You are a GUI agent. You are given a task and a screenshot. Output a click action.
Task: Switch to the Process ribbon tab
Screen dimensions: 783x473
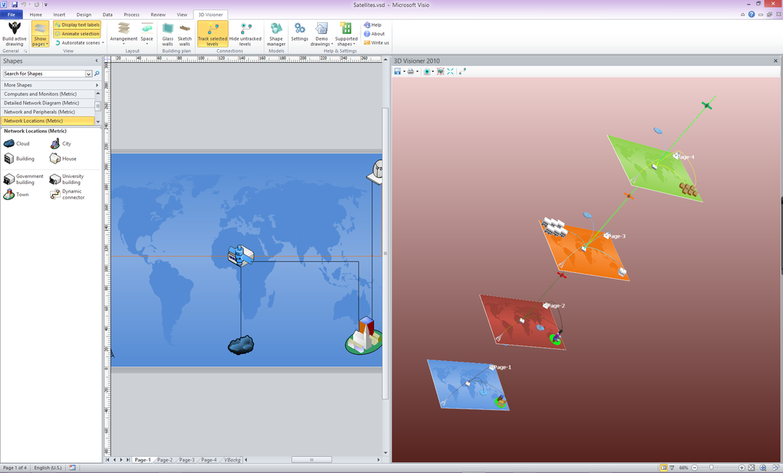coord(131,15)
